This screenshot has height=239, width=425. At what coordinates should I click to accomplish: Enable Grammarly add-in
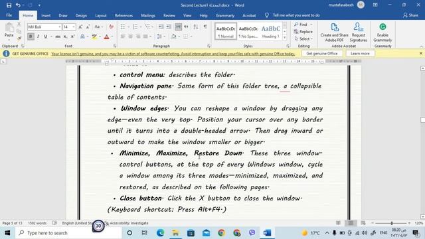382,33
